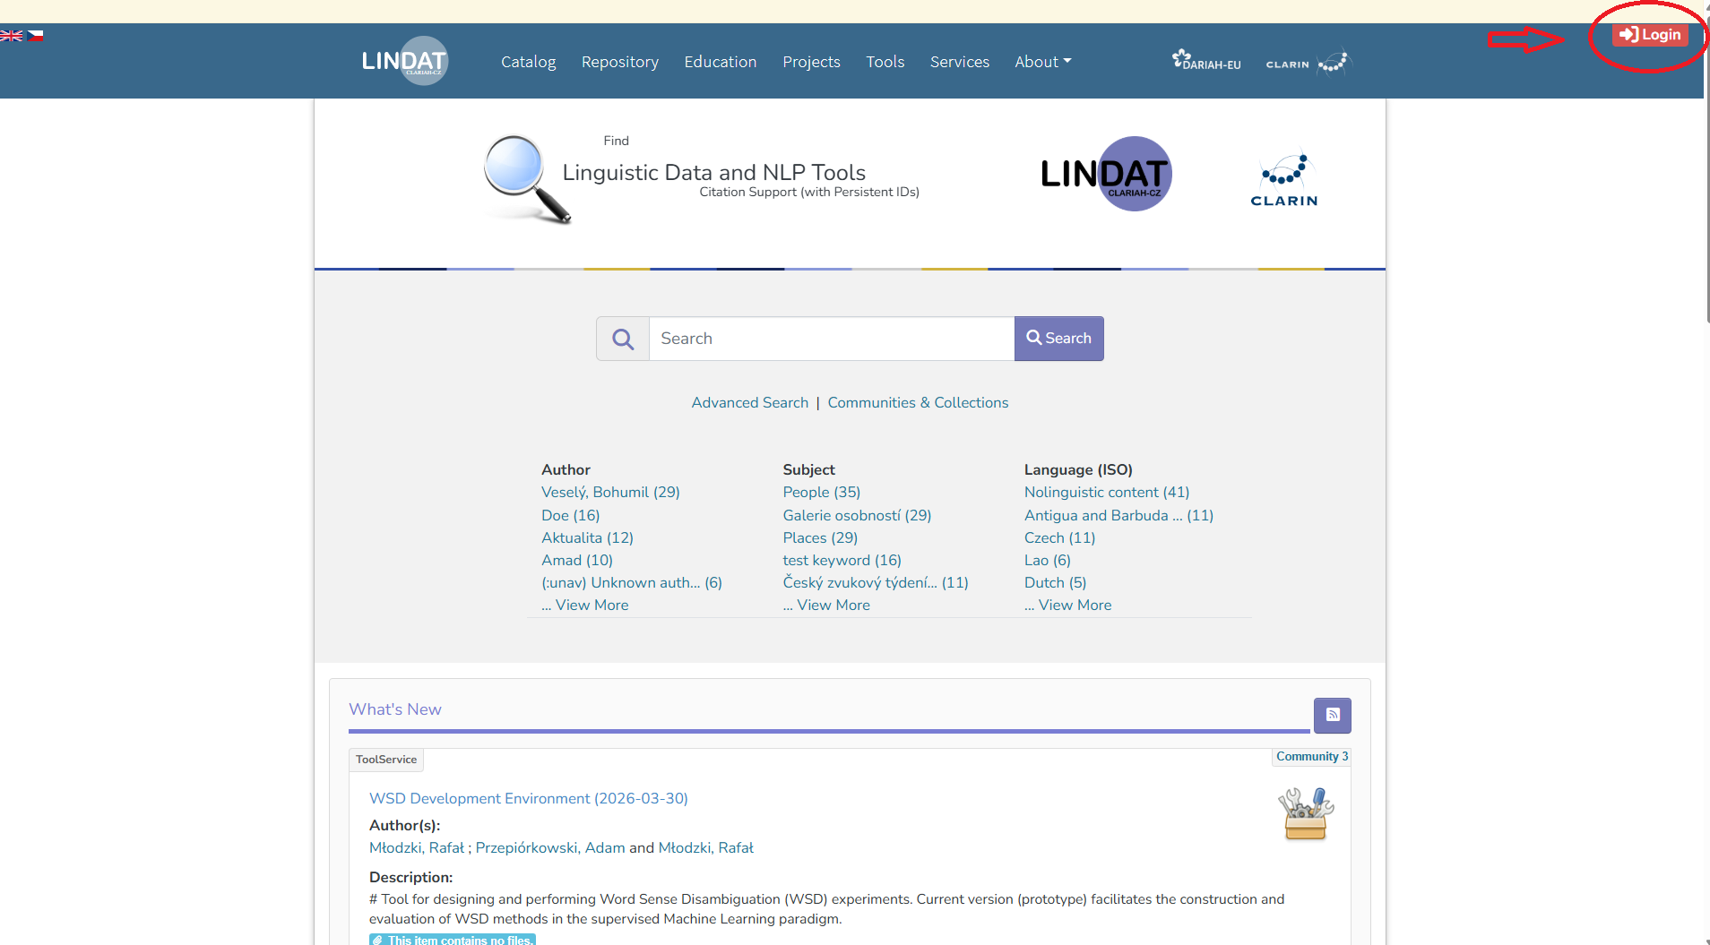
Task: Open the Community 3 tag link
Action: click(x=1312, y=757)
